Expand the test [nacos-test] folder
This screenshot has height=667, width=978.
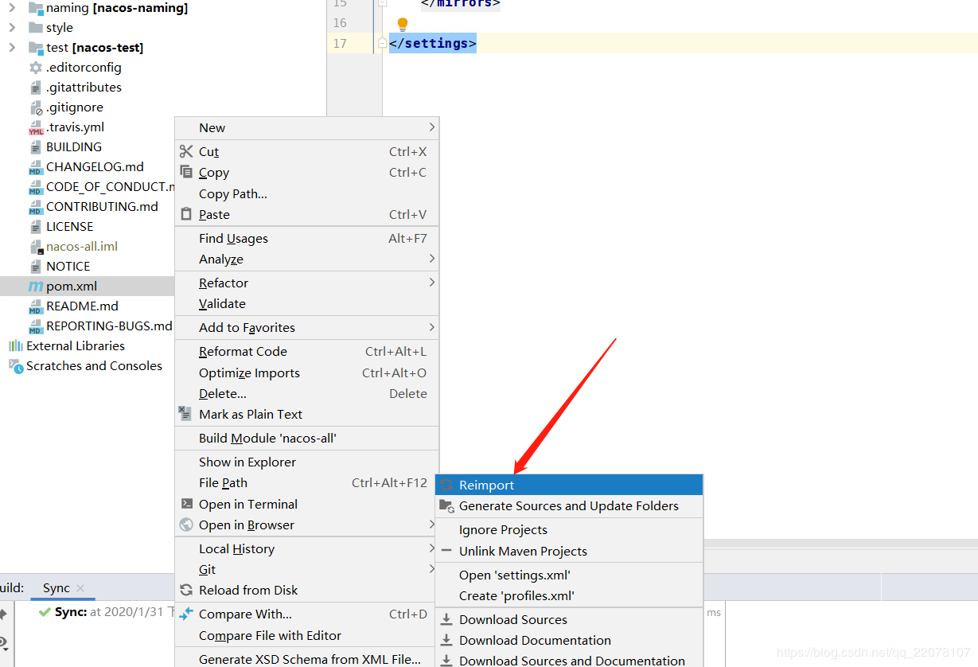coord(12,48)
